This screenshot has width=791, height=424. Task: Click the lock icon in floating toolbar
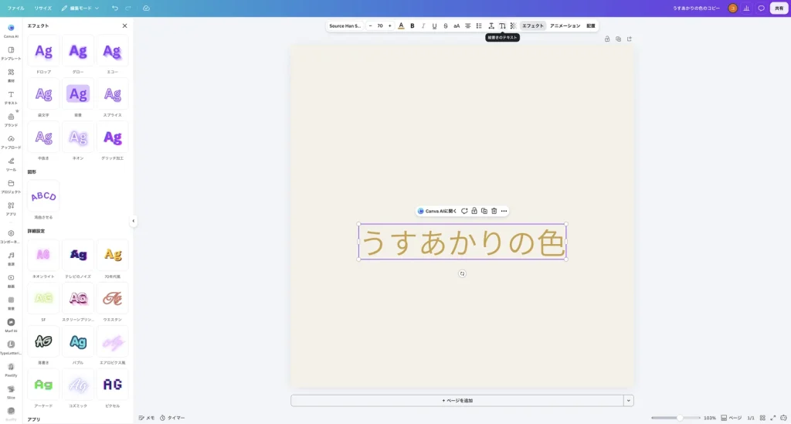click(x=474, y=212)
